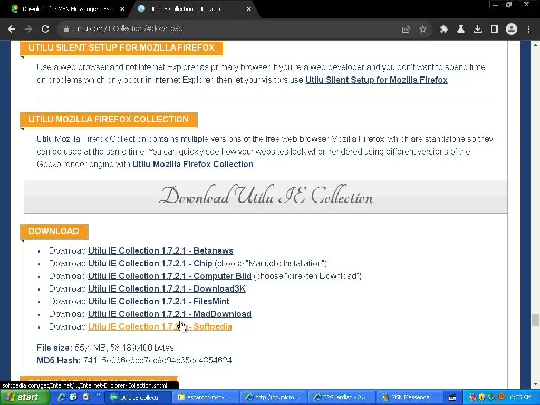Click the network connection tray icon
The width and height of the screenshot is (540, 405).
click(491, 398)
